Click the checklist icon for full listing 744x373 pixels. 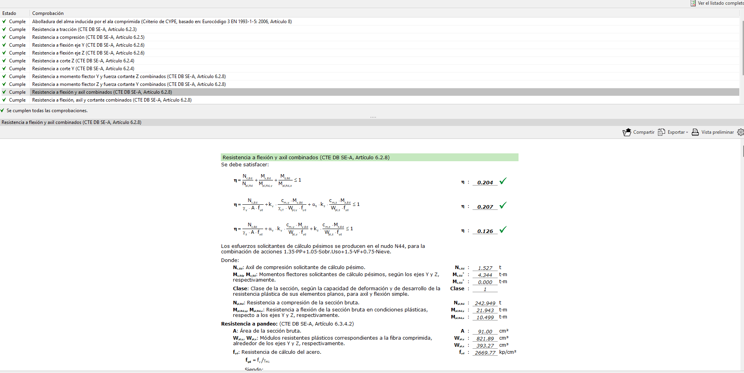pos(693,3)
